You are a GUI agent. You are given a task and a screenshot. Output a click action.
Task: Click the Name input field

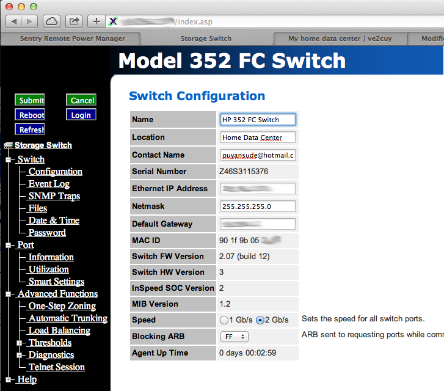tap(258, 120)
